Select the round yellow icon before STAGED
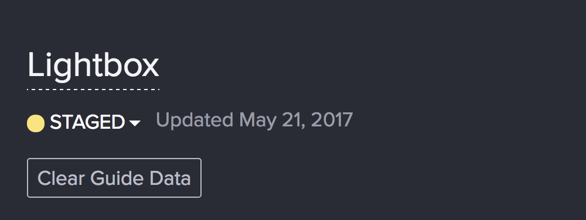The height and width of the screenshot is (220, 586). [x=36, y=123]
